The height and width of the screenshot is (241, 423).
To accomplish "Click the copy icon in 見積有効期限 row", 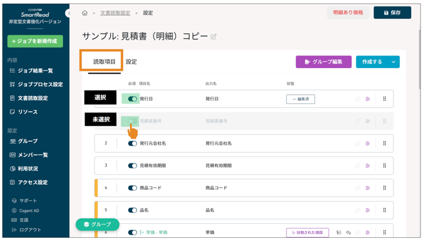I will pyautogui.click(x=357, y=165).
